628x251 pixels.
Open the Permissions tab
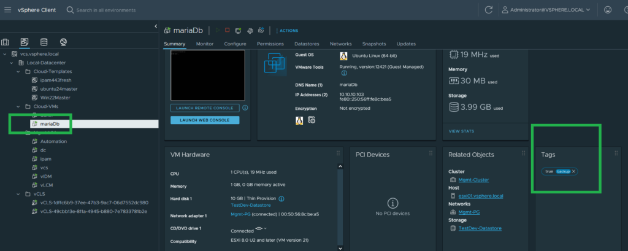270,44
